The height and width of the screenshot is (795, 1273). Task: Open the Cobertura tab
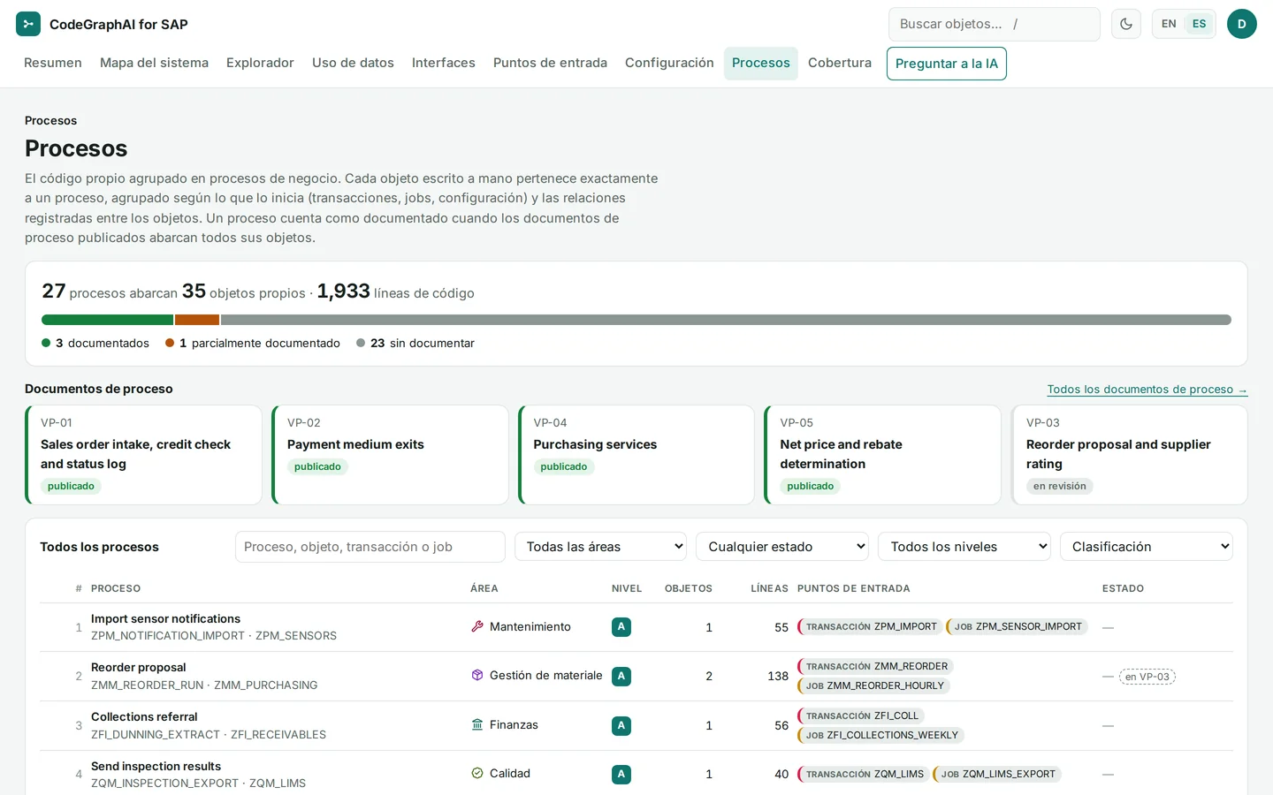[x=840, y=63]
